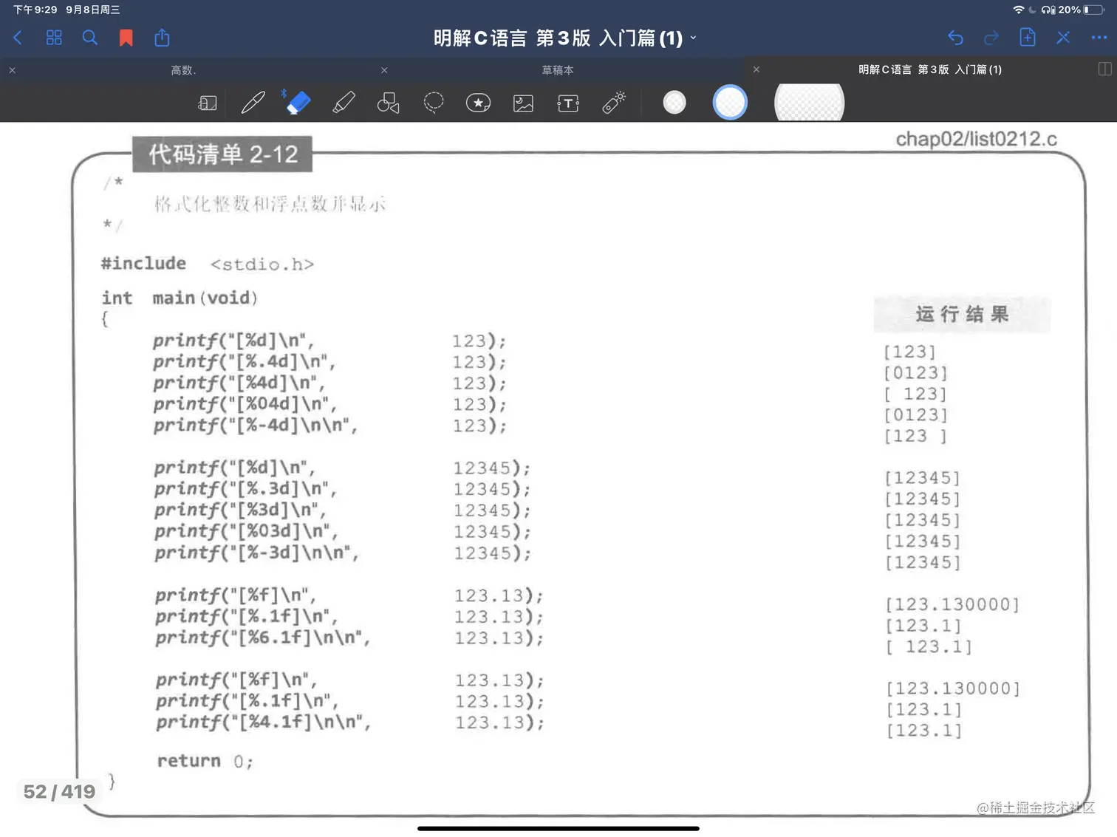Select the Highlighter tool

(x=344, y=103)
